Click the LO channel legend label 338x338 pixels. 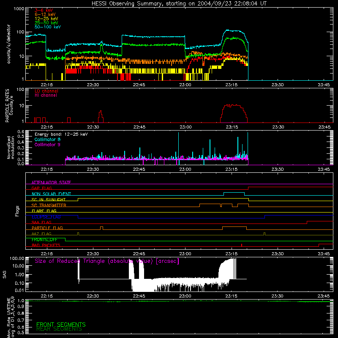pos(46,91)
